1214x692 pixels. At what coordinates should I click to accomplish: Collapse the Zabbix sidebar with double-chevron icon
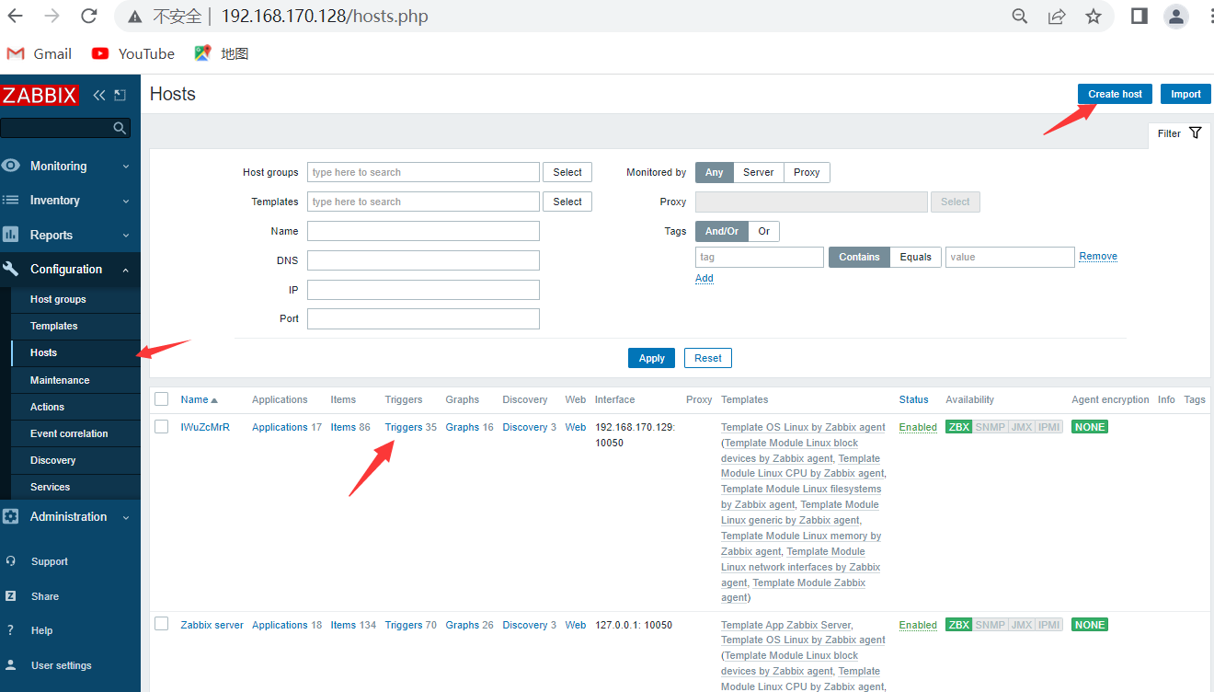pos(99,95)
